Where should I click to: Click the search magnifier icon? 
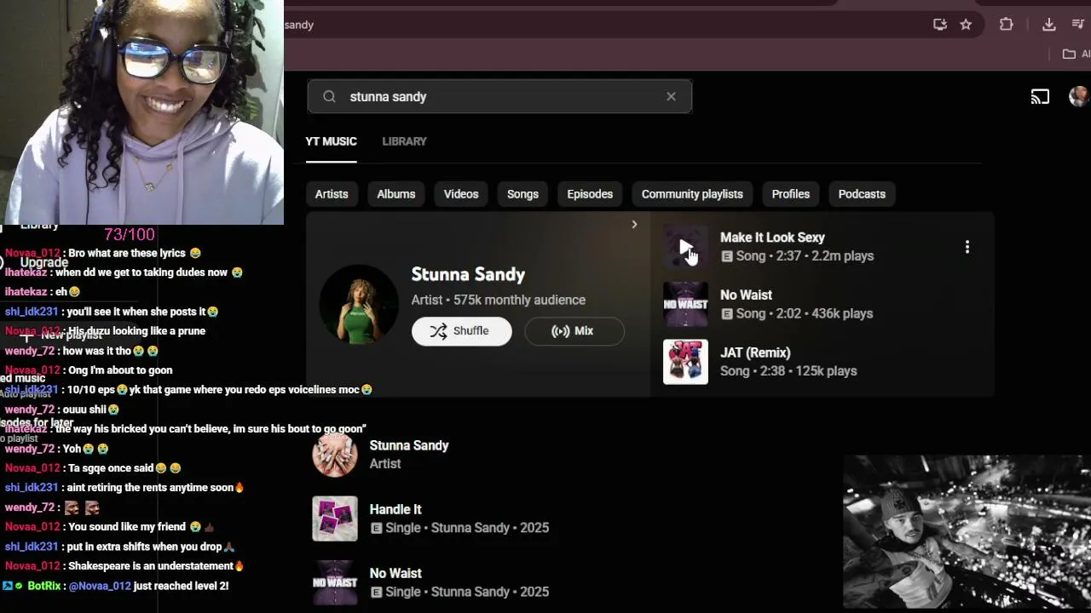point(329,96)
